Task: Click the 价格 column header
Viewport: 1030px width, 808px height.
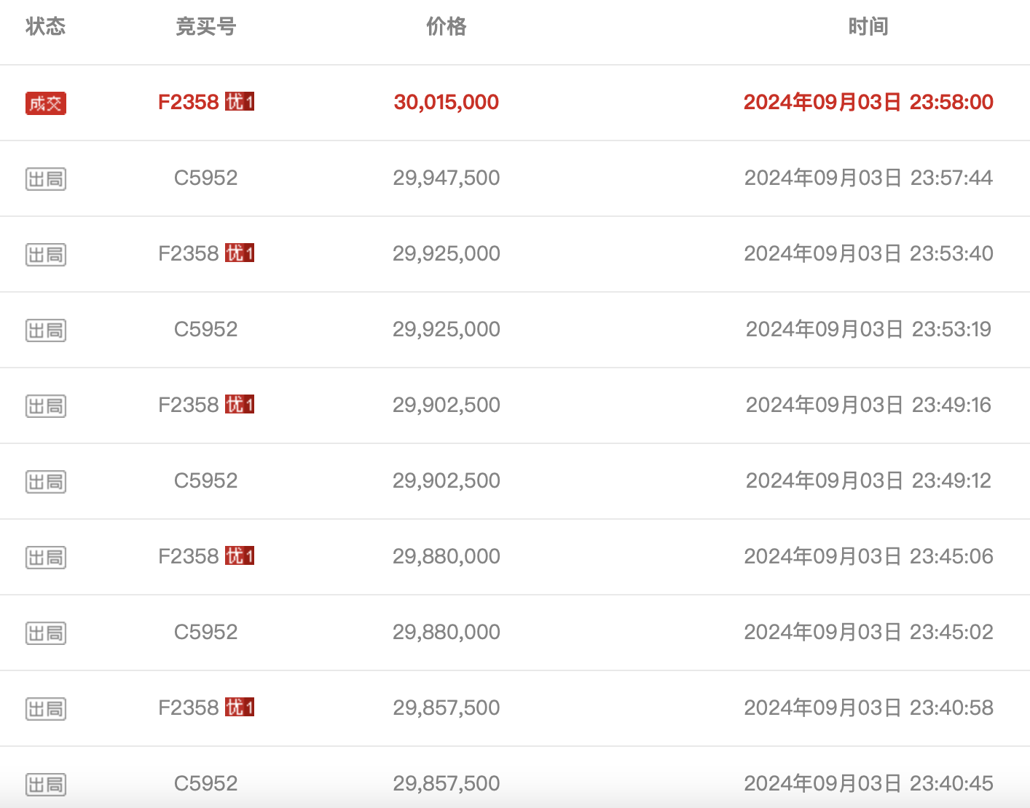Action: coord(446,27)
